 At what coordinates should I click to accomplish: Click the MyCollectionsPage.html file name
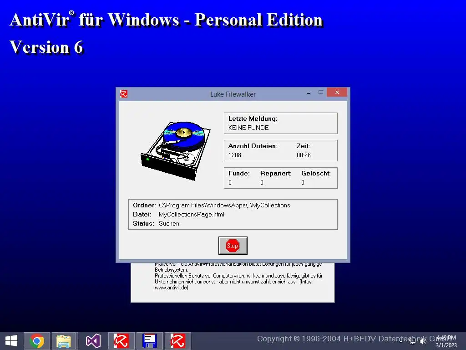192,214
